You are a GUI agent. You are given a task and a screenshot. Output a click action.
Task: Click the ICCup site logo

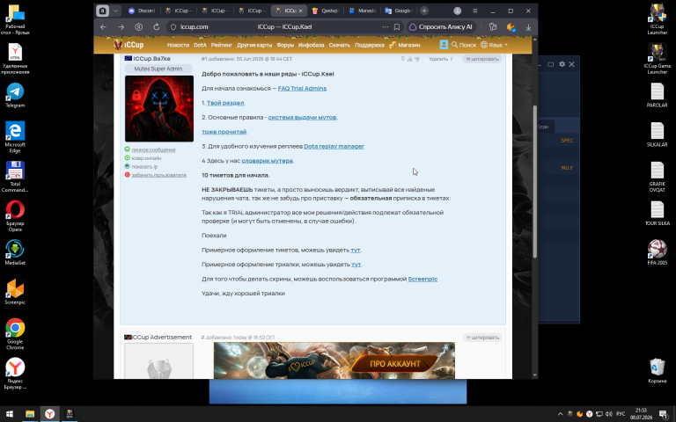tap(129, 44)
